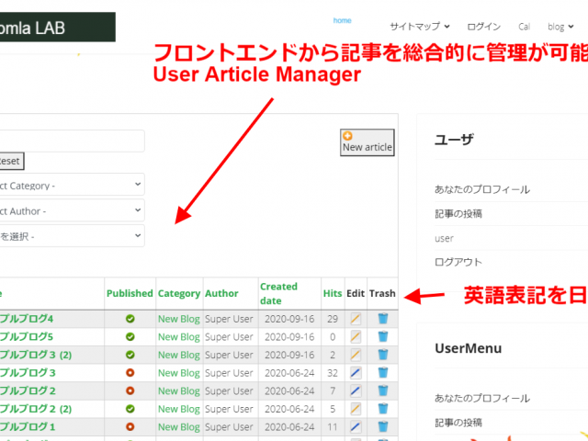This screenshot has height=441, width=588.
Task: Open the home menu item
Action: (x=342, y=20)
